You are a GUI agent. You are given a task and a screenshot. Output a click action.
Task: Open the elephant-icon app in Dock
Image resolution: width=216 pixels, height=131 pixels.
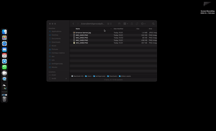click(x=4, y=73)
